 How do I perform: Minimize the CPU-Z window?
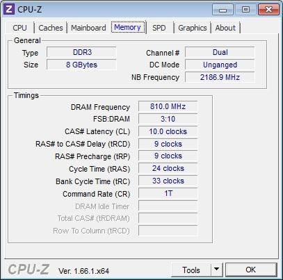223,10
